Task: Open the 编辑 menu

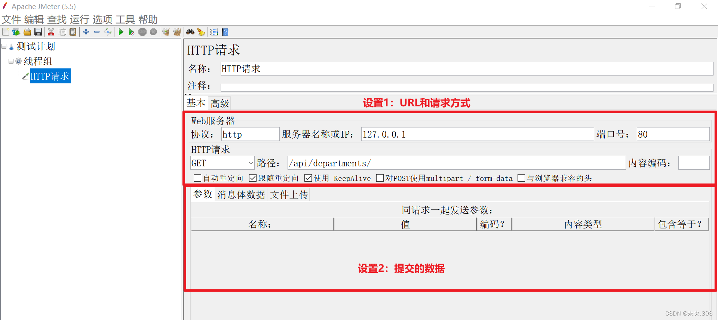Action: [x=34, y=19]
